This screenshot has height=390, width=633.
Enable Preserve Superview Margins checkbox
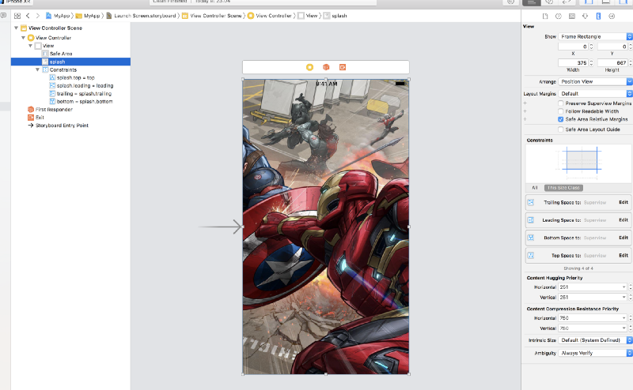560,103
